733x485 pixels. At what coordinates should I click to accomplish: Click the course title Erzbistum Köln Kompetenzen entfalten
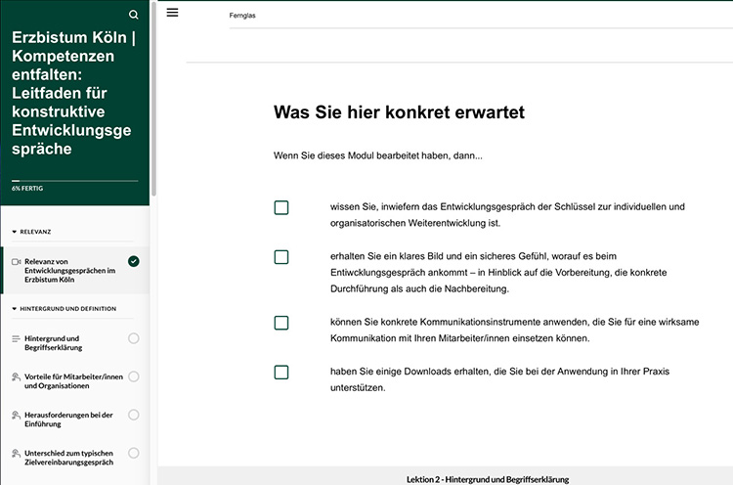[74, 93]
